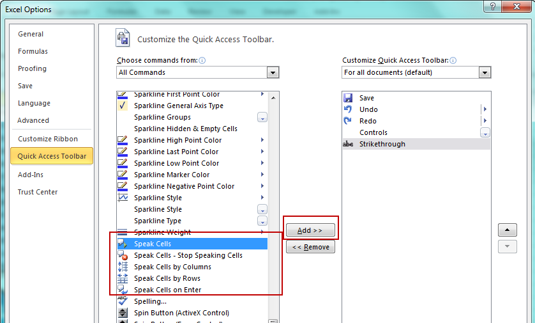Open the Add-Ins category
This screenshot has width=535, height=323.
52,175
